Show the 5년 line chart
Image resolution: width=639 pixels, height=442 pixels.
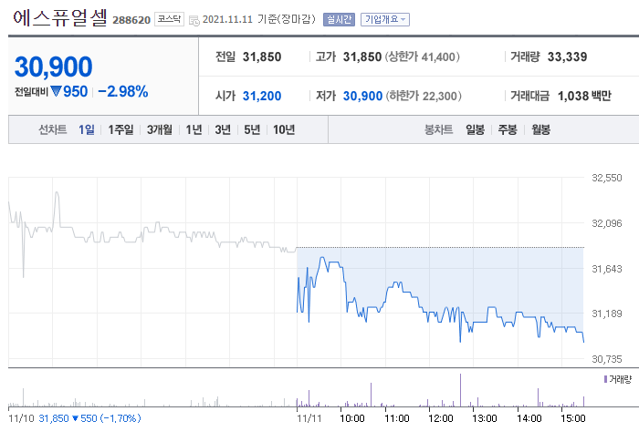252,129
